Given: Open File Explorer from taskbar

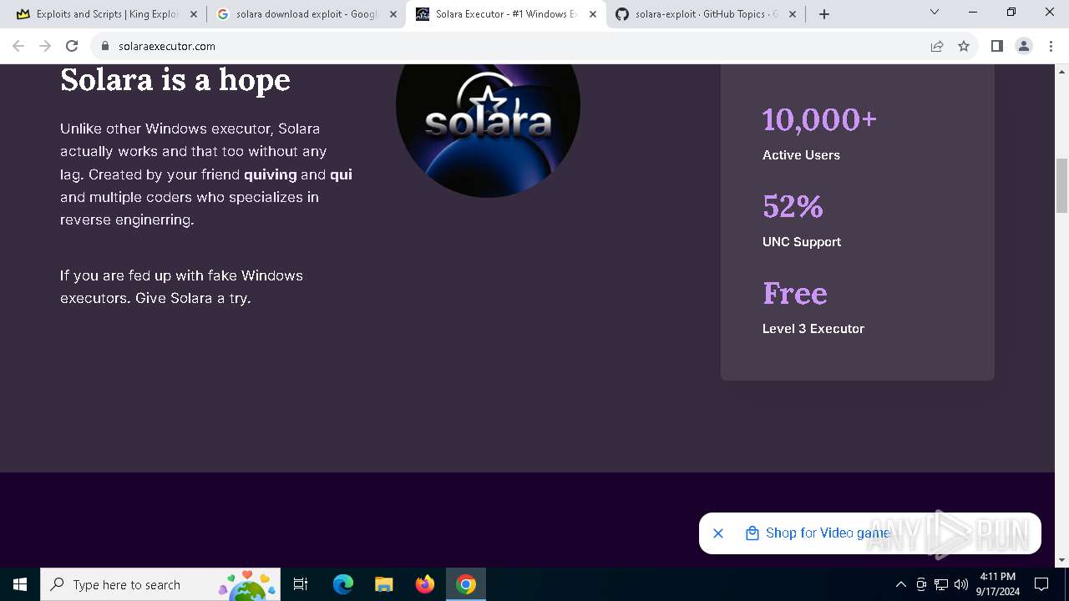Looking at the screenshot, I should [x=383, y=584].
